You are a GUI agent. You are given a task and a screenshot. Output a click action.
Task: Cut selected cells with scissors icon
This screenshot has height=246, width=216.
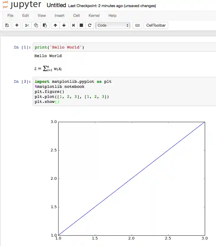[27, 25]
